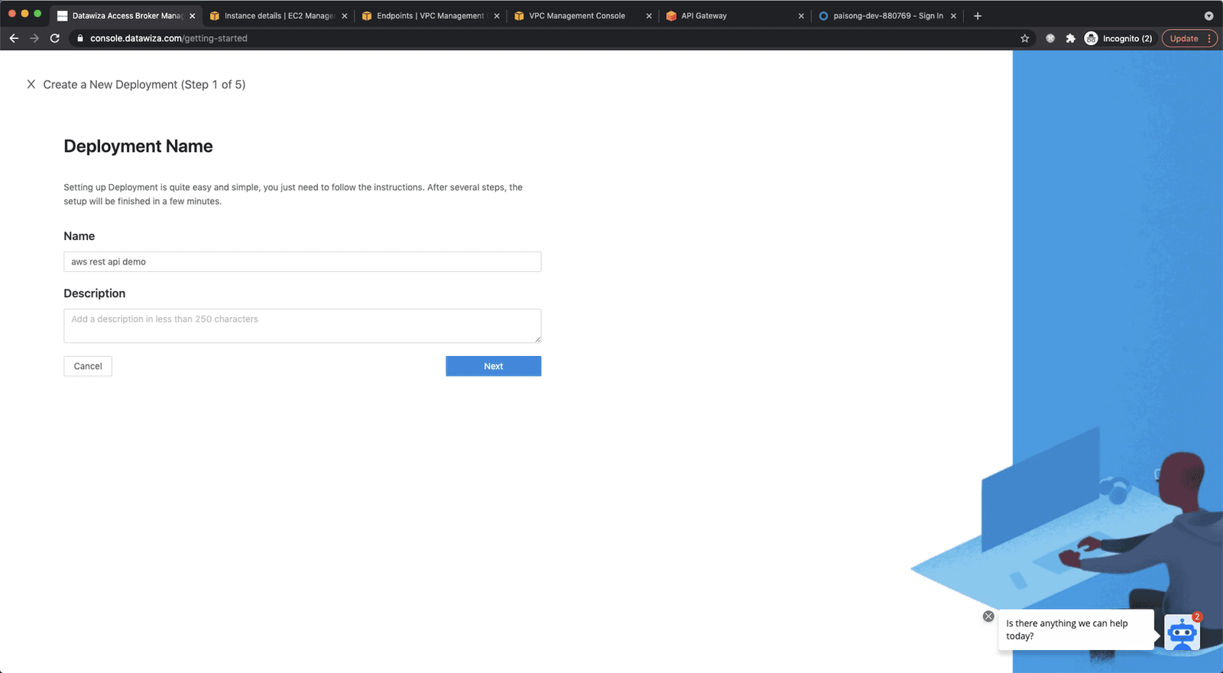The image size is (1223, 673).
Task: Bookmark this page with the star icon
Action: coord(1025,38)
